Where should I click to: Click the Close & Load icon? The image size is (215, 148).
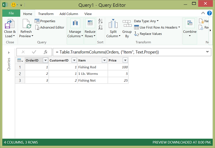[10, 24]
